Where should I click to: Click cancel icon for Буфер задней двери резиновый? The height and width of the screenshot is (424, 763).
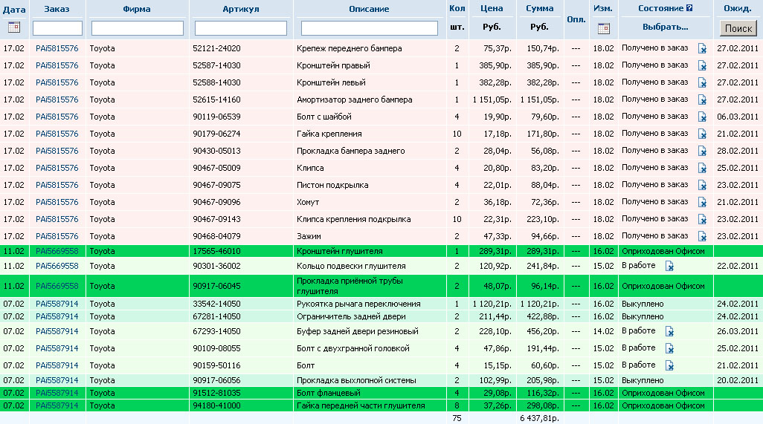point(669,331)
